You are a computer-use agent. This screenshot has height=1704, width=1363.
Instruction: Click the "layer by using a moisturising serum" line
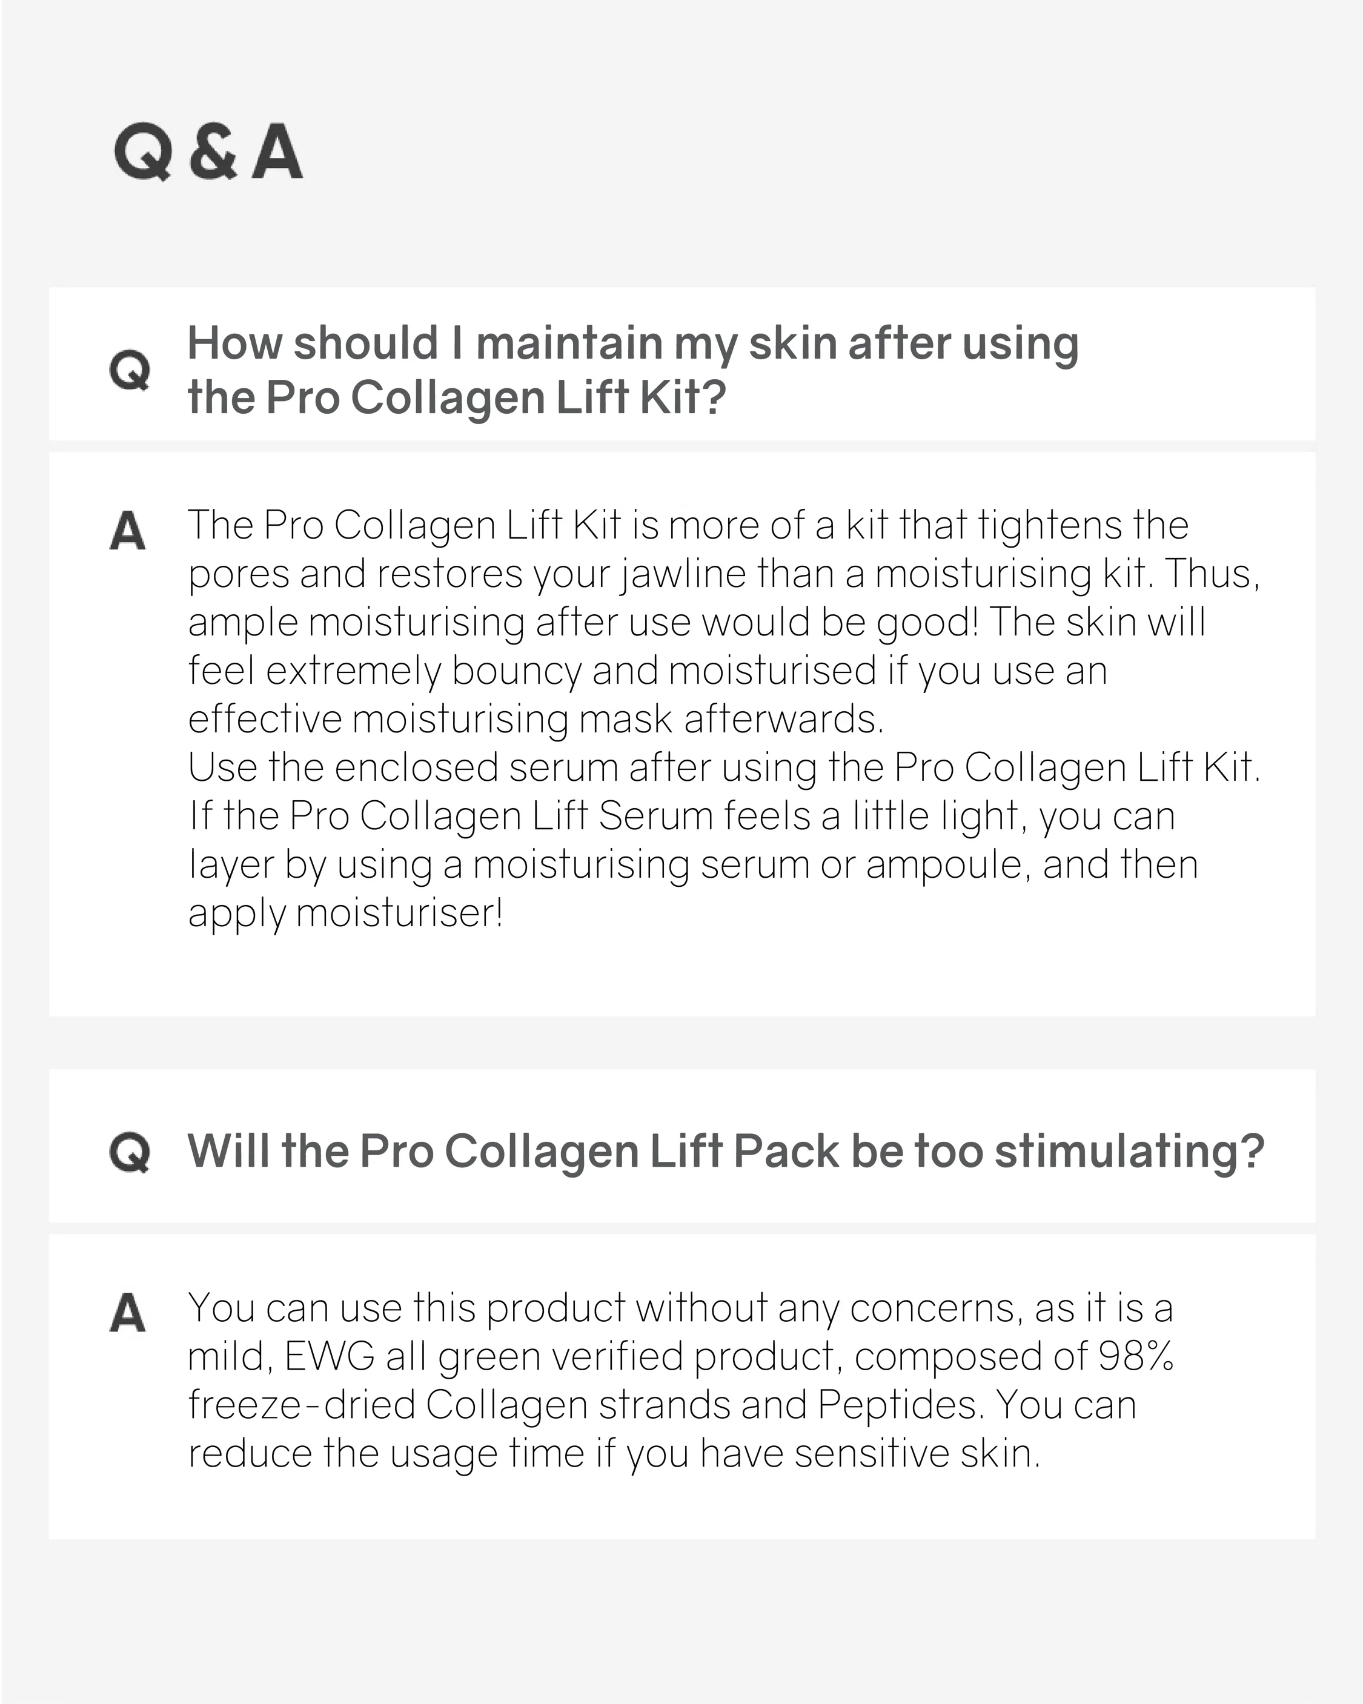pyautogui.click(x=694, y=866)
